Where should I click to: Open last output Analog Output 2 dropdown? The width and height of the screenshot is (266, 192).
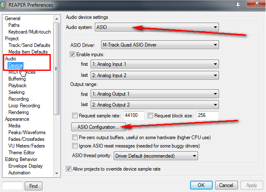155,105
